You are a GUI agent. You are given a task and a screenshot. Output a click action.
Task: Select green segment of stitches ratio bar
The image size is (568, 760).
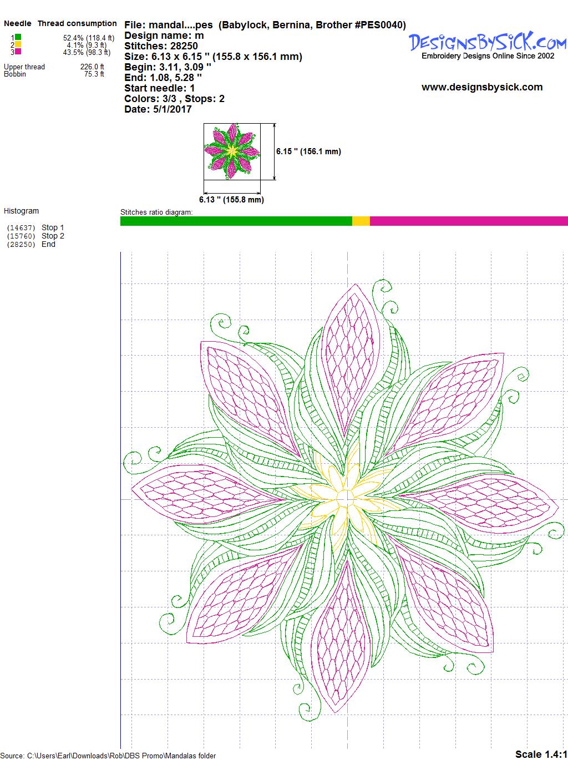click(236, 221)
